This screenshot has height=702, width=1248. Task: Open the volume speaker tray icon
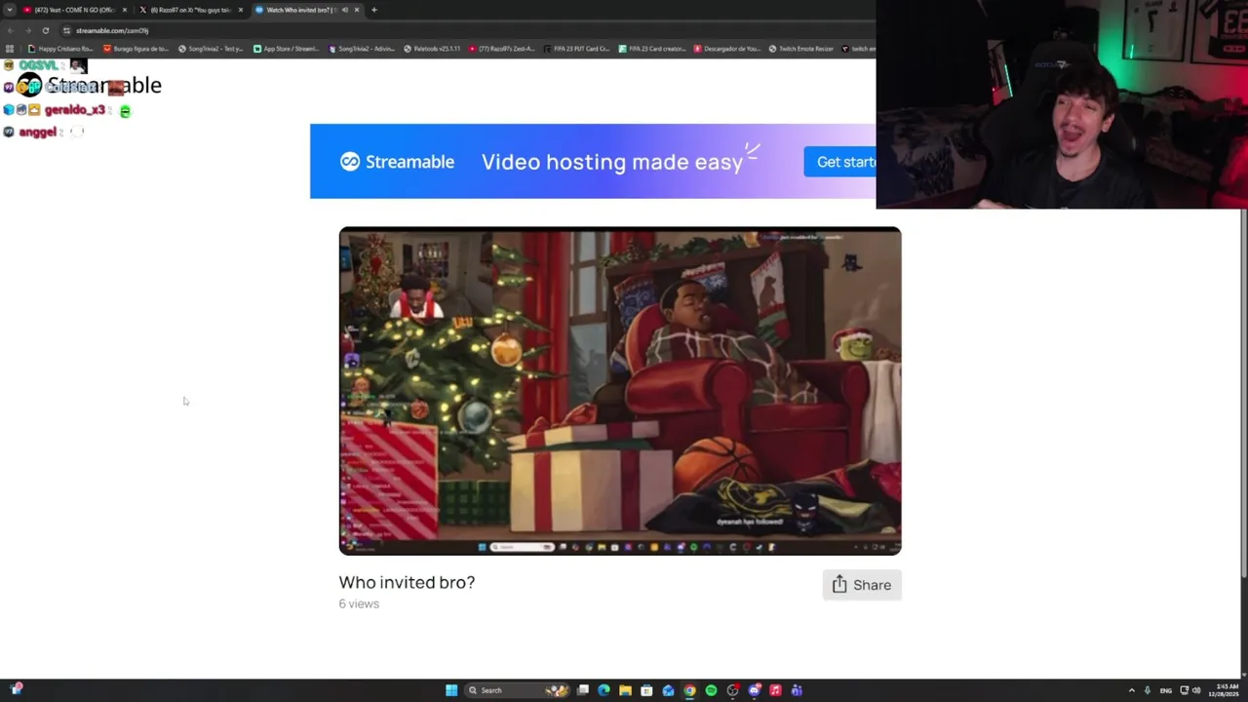point(1196,690)
